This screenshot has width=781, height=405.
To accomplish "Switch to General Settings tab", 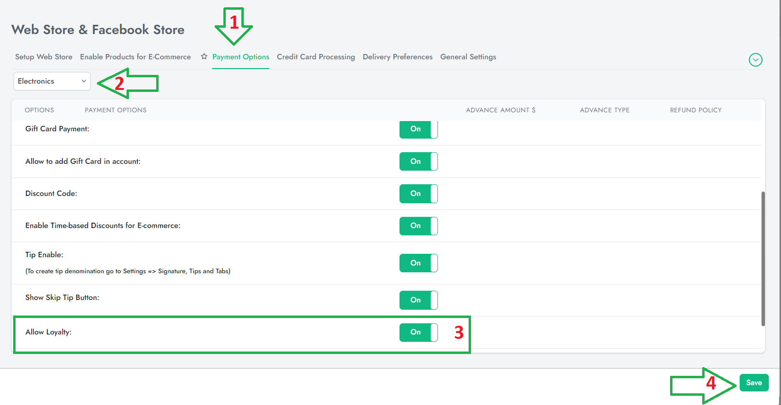I will click(468, 57).
